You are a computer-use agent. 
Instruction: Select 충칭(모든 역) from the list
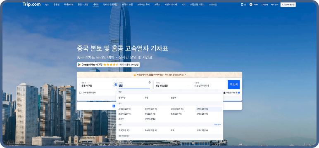tap(176, 114)
